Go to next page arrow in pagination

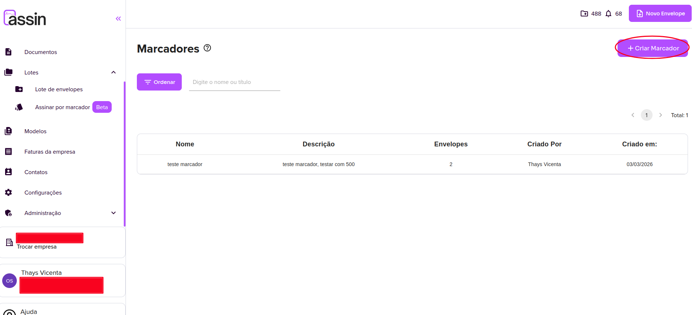click(x=660, y=115)
